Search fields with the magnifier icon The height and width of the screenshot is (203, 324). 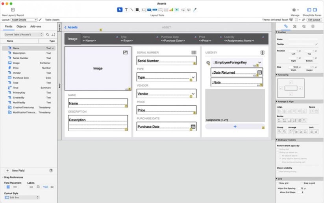(x=48, y=35)
